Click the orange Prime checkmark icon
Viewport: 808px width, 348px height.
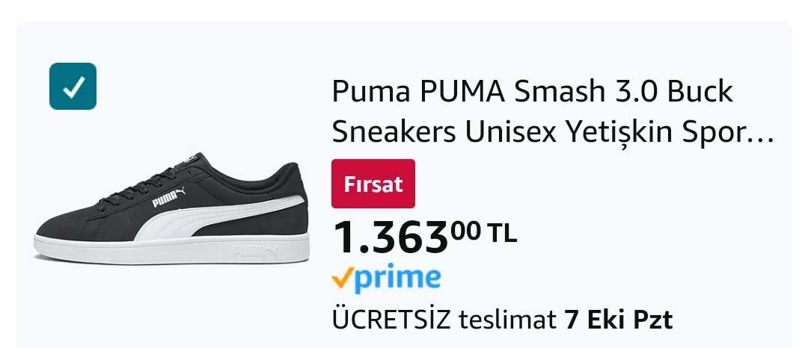point(342,279)
